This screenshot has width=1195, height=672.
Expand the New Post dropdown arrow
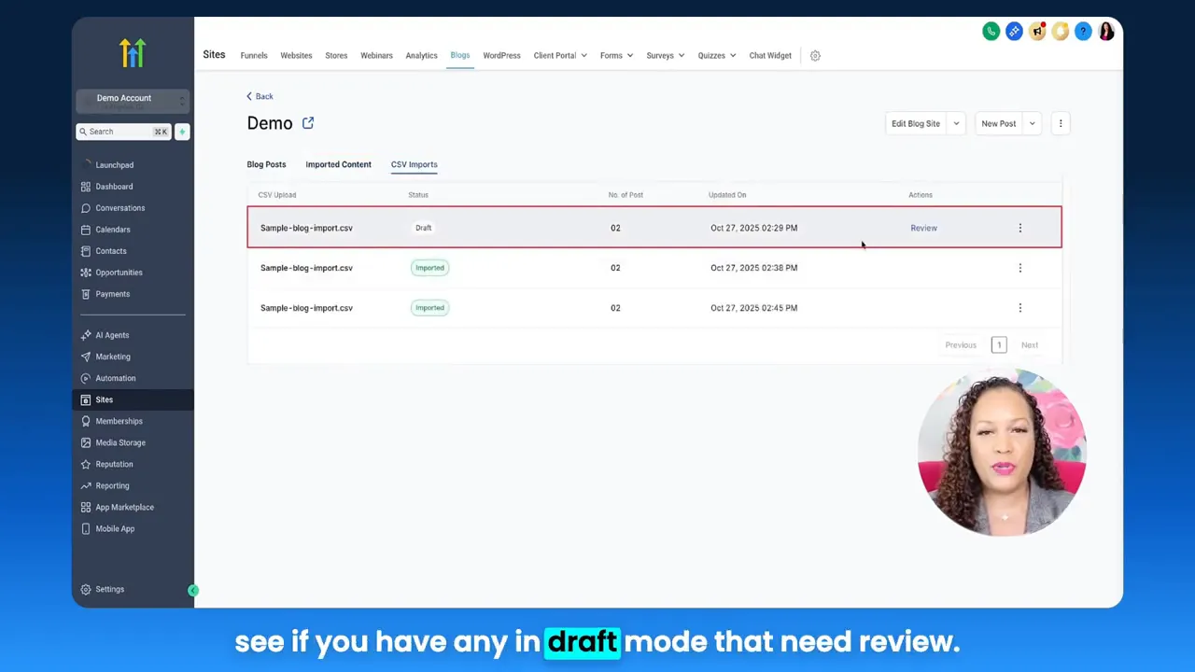(1031, 122)
